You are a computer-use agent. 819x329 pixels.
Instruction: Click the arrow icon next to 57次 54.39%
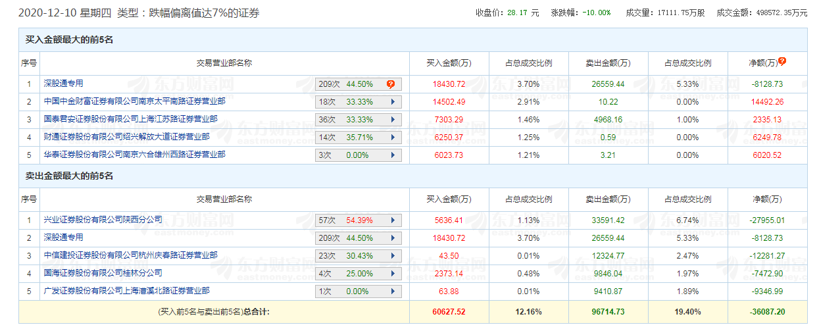point(393,220)
